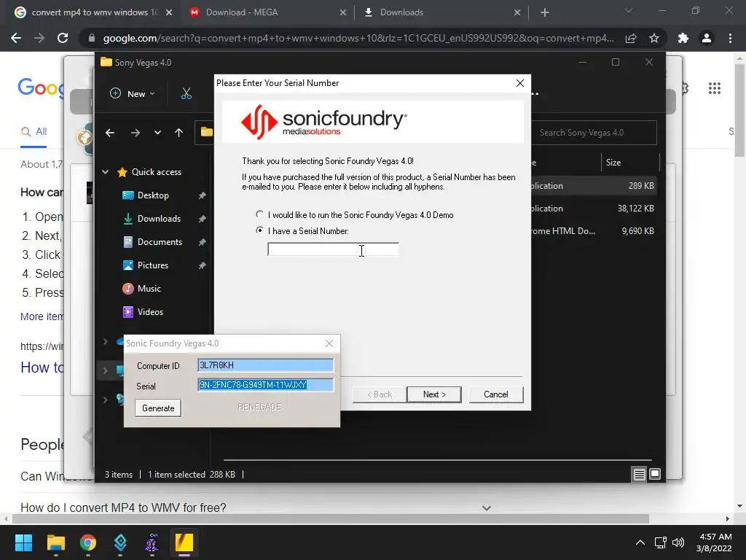Select the 38,122 KB file row
The width and height of the screenshot is (746, 560).
click(x=593, y=209)
